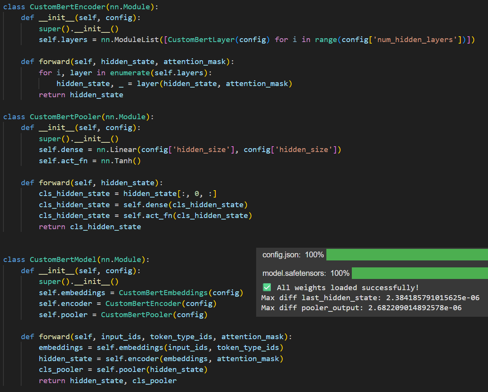488x392 pixels.
Task: Click the line "self.act_fn = nn.Tanh()"
Action: point(90,161)
